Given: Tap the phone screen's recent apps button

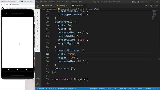Looking at the screenshot, I should [26, 70].
